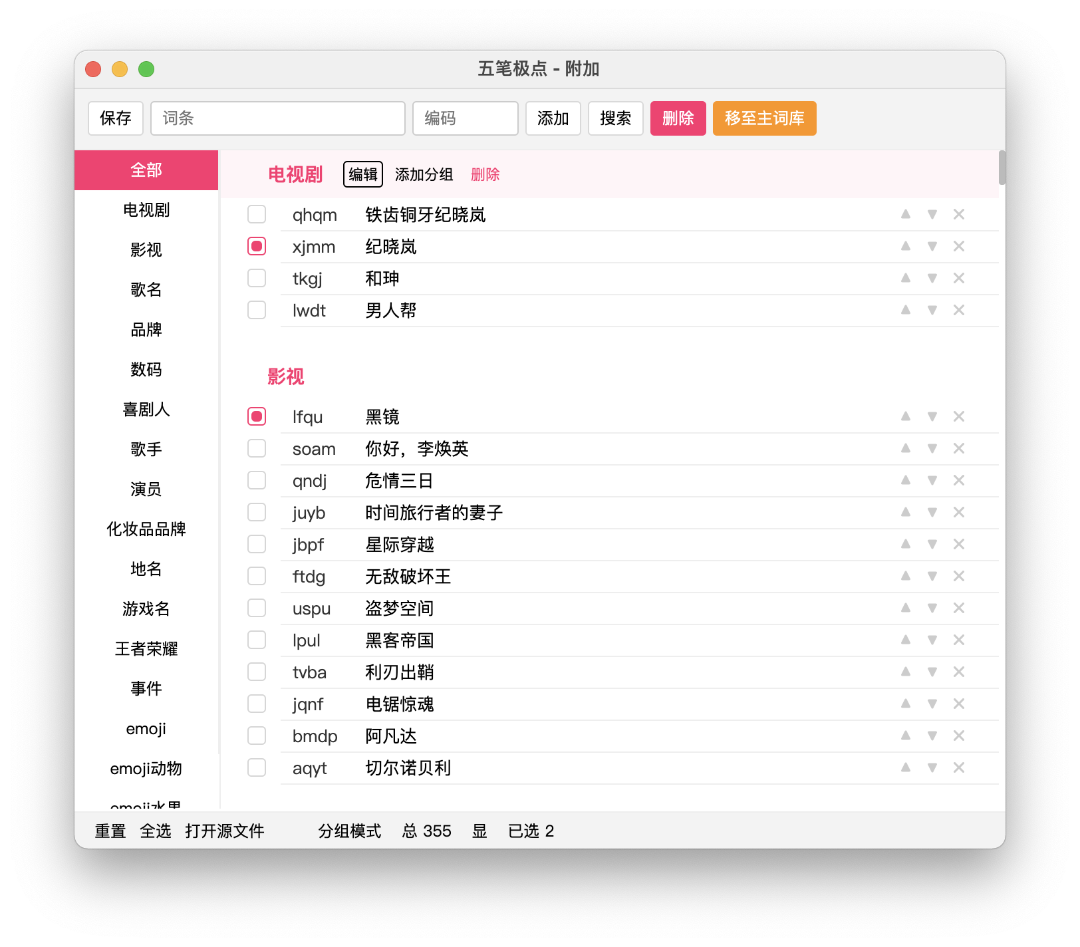Click 添加分组 in group header

424,174
